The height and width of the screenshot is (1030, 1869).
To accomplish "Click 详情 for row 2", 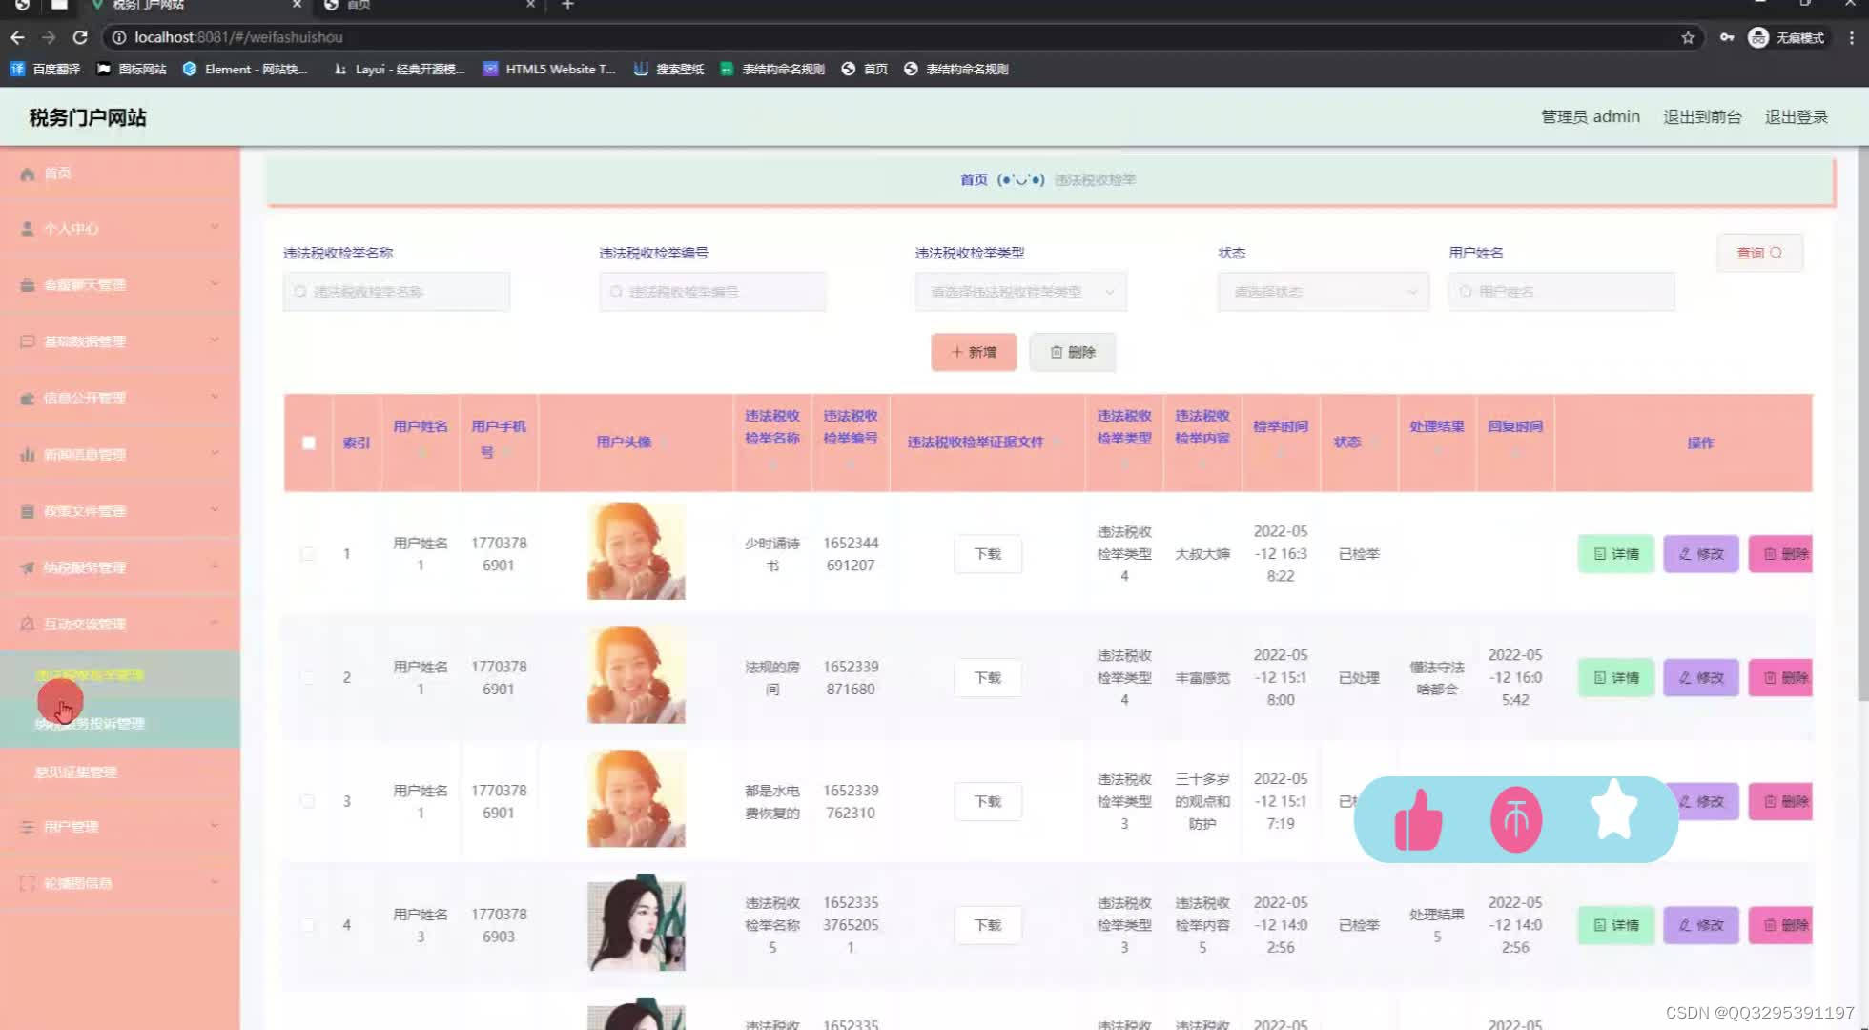I will [1616, 678].
